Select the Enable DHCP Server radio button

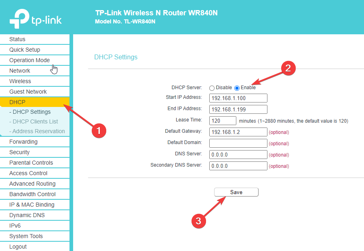click(x=237, y=88)
